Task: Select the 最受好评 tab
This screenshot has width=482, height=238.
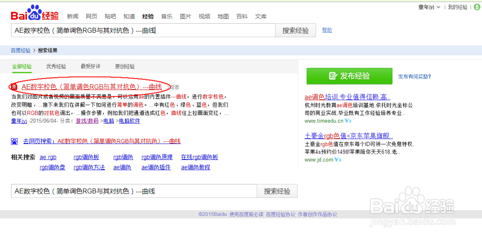Action: tap(91, 66)
